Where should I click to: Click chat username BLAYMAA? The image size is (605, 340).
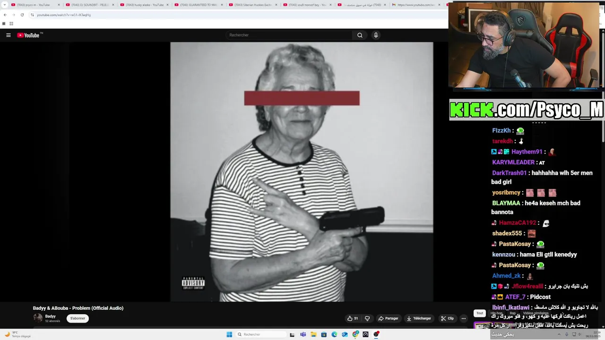[506, 203]
